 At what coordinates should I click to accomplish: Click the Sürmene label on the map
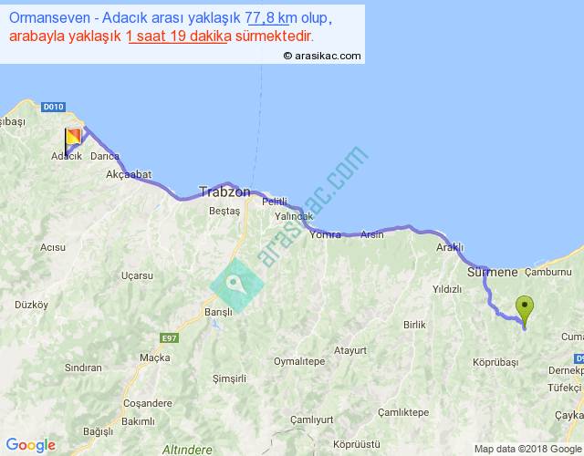click(492, 272)
